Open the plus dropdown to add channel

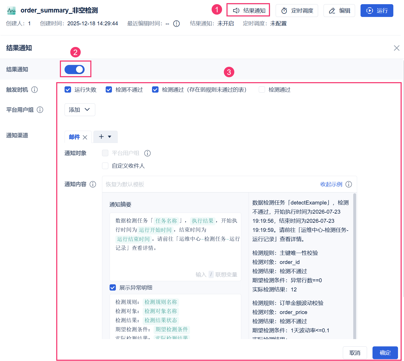pyautogui.click(x=105, y=137)
